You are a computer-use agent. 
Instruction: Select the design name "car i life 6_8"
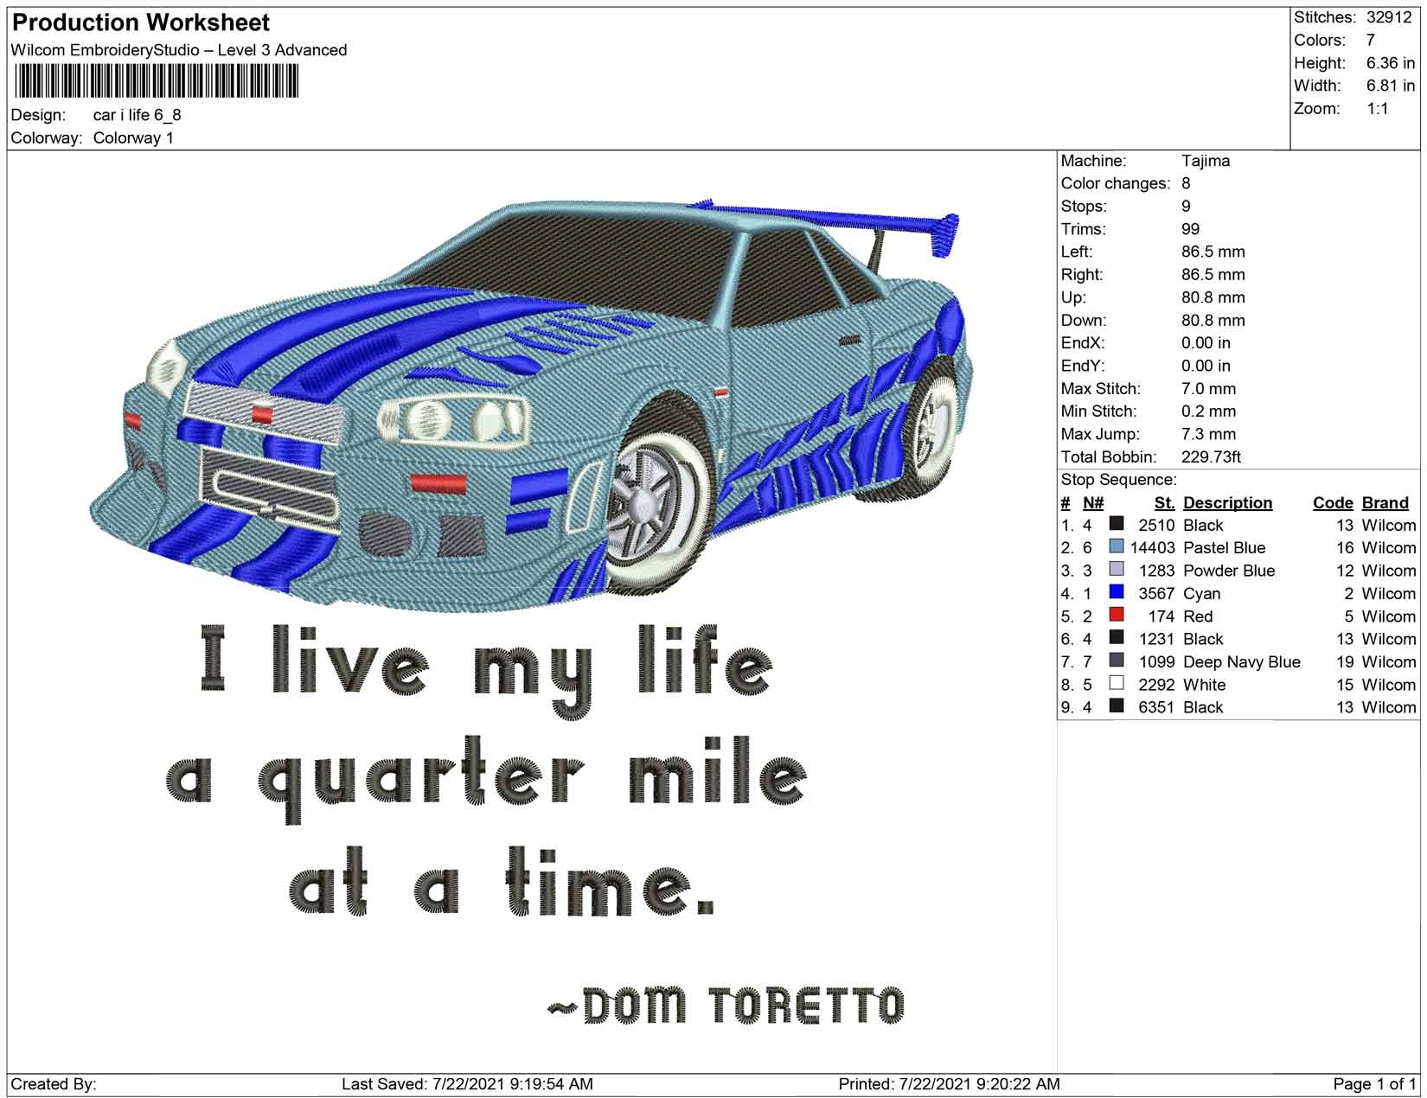pos(138,115)
